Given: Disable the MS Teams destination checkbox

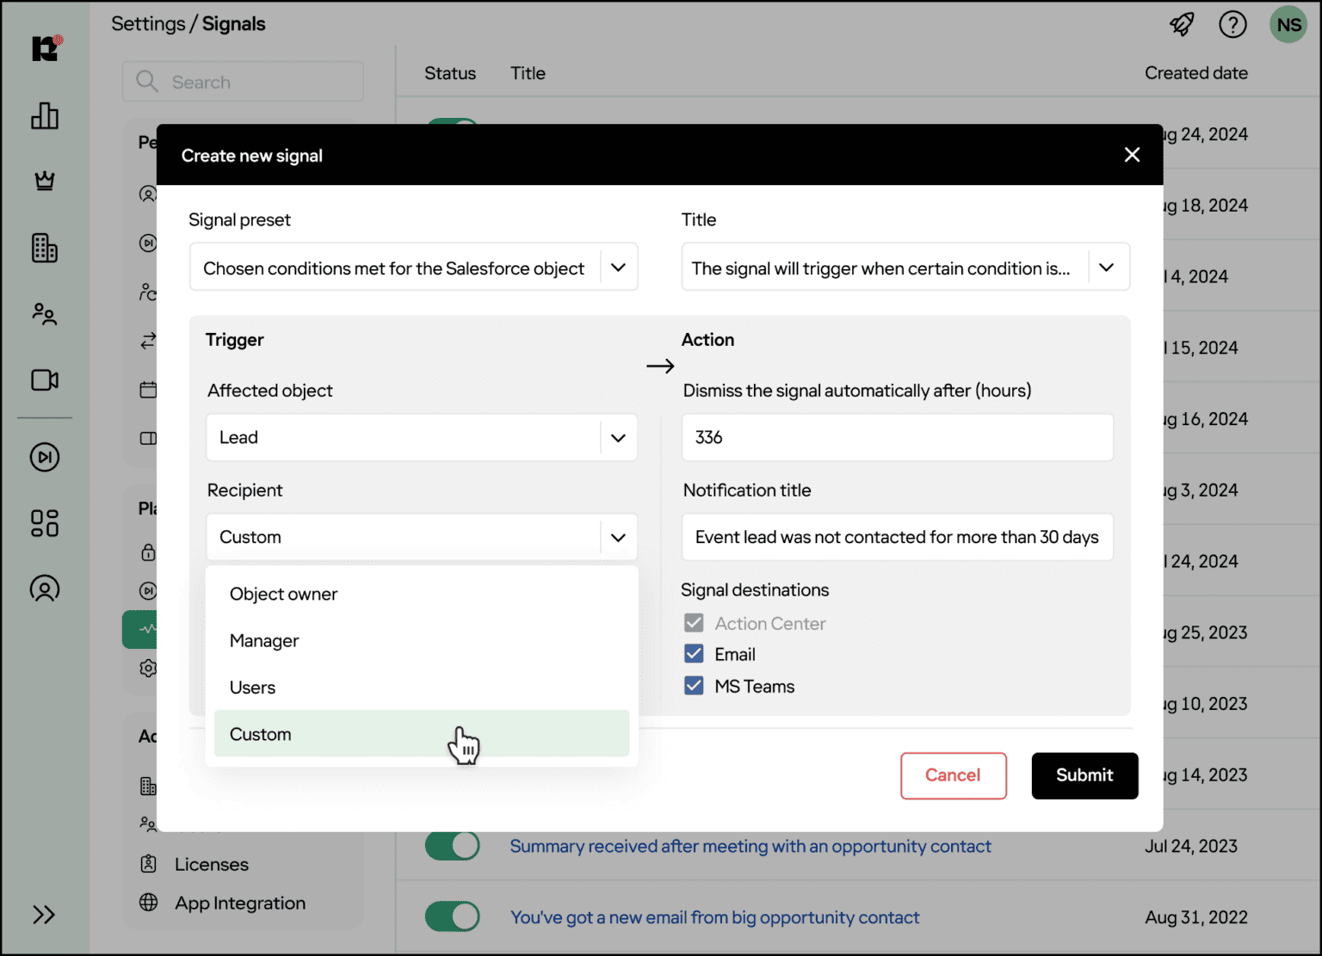Looking at the screenshot, I should (x=694, y=685).
